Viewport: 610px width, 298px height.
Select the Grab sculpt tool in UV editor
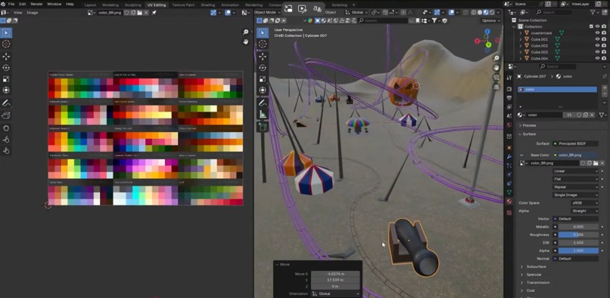point(6,128)
